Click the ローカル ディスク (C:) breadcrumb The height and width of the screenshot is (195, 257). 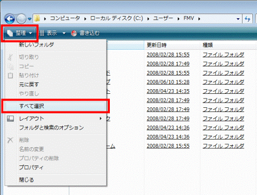(x=117, y=18)
